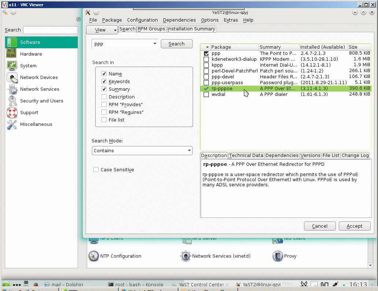Screen dimensions: 378x291
Task: Open the Extras menu
Action: [231, 20]
